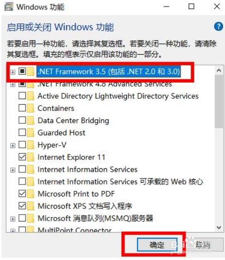Viewport: 225px width, 260px height.
Task: Select the Microsoft XPS 文档写入程序 item
Action: pos(85,206)
